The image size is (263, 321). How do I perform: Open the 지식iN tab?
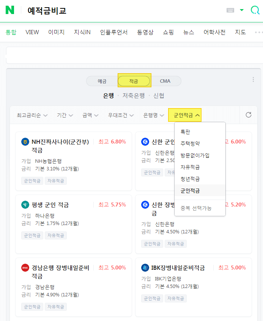pos(82,32)
